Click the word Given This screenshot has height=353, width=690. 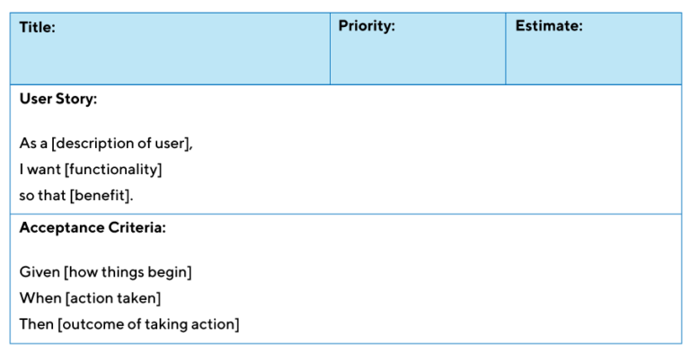pos(40,272)
